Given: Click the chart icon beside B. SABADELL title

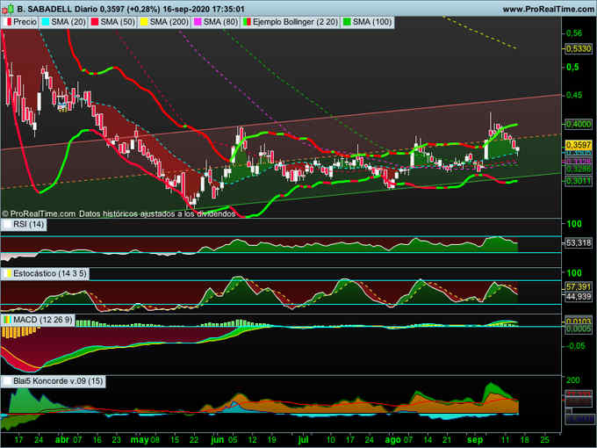Looking at the screenshot, I should (x=9, y=9).
